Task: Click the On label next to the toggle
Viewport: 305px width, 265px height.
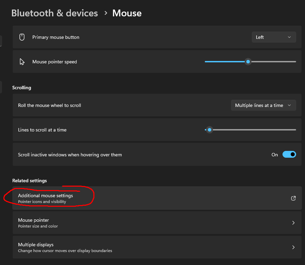Action: point(275,155)
